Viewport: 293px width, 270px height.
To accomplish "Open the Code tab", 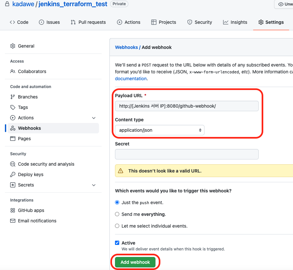I will (x=19, y=22).
